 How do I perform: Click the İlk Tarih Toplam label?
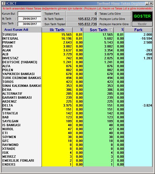[54, 19]
